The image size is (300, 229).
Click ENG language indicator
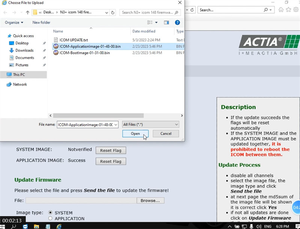tap(268, 226)
